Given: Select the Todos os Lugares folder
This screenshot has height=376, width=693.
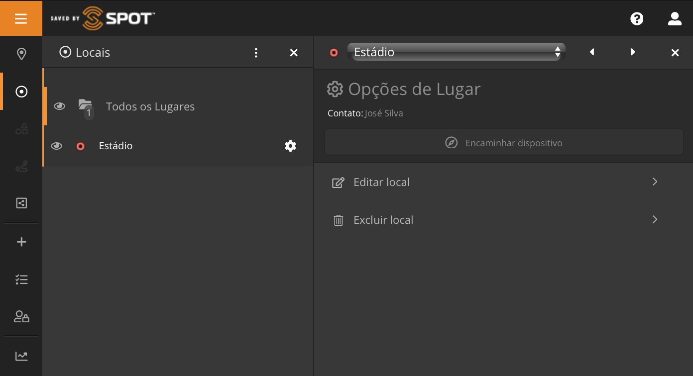Looking at the screenshot, I should point(150,106).
